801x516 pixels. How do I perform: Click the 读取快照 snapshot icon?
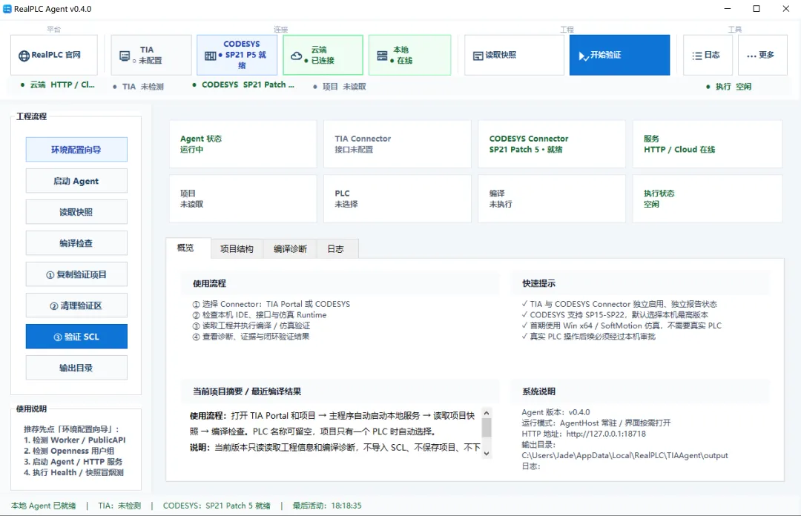pyautogui.click(x=478, y=55)
